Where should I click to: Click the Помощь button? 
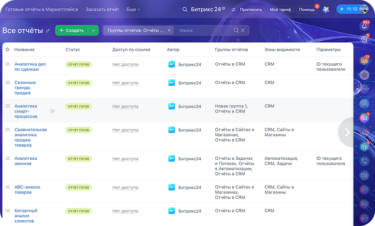tap(307, 10)
